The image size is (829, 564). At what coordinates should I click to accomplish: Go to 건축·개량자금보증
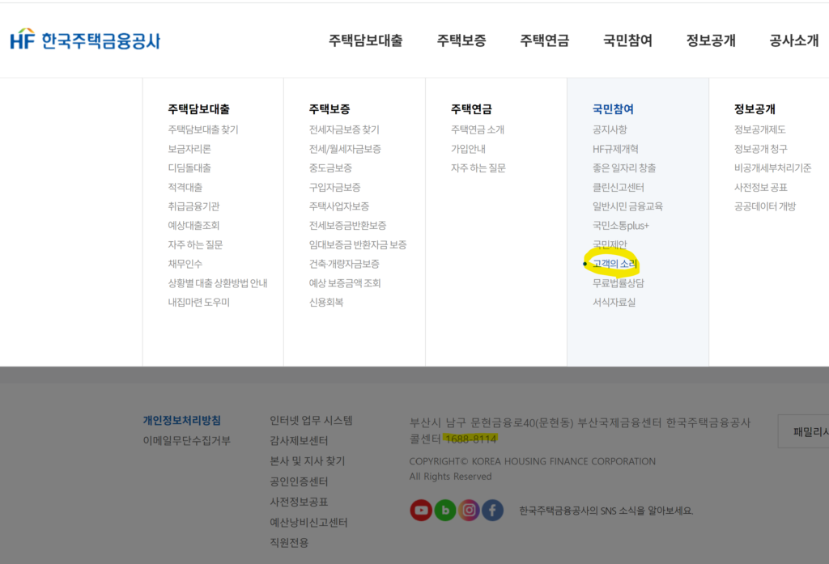tap(344, 264)
